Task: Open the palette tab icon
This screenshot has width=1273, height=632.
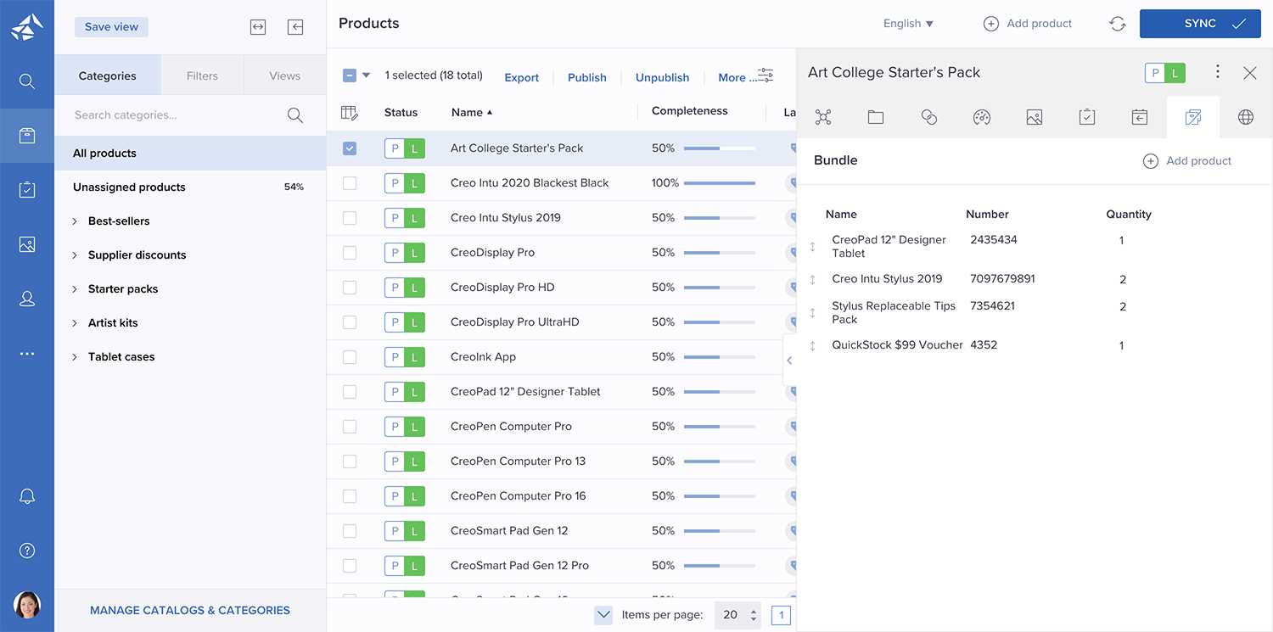Action: coord(982,117)
